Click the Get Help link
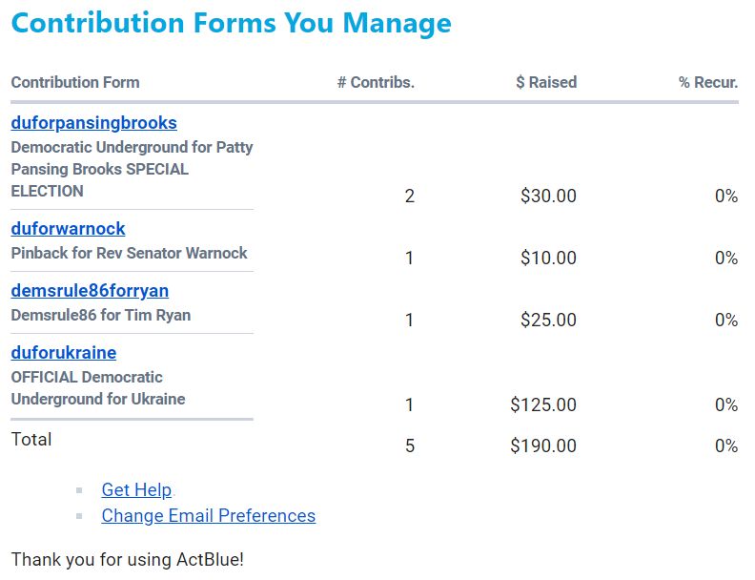Screen dimensions: 755x580 point(136,490)
